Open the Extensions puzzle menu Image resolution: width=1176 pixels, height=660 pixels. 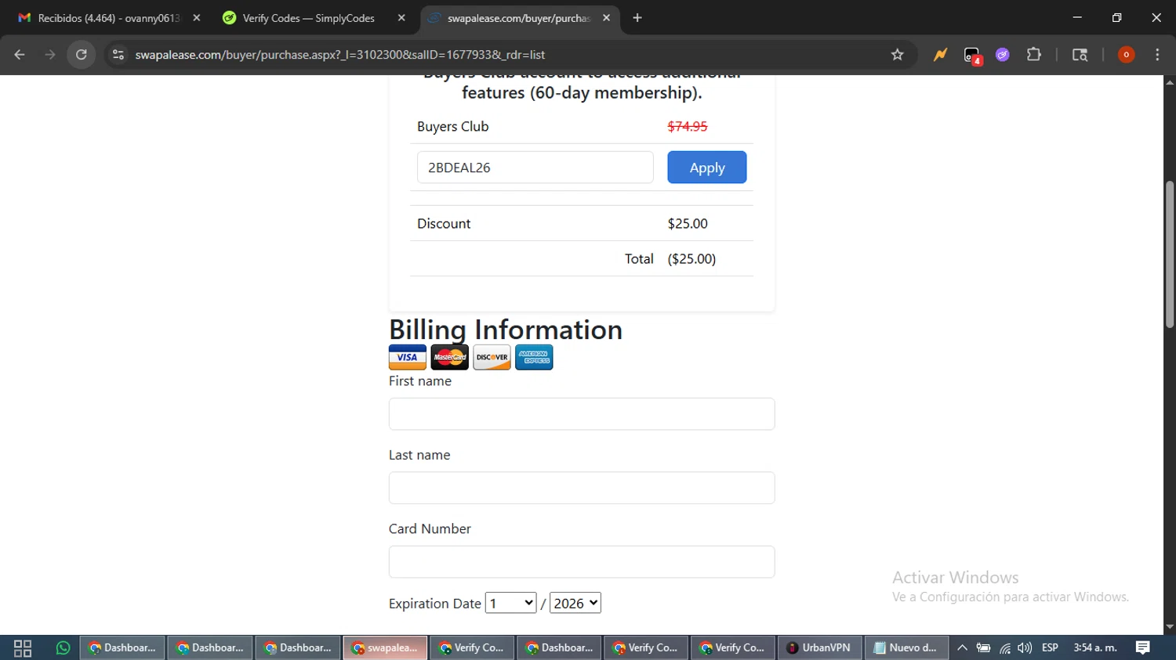tap(1034, 55)
